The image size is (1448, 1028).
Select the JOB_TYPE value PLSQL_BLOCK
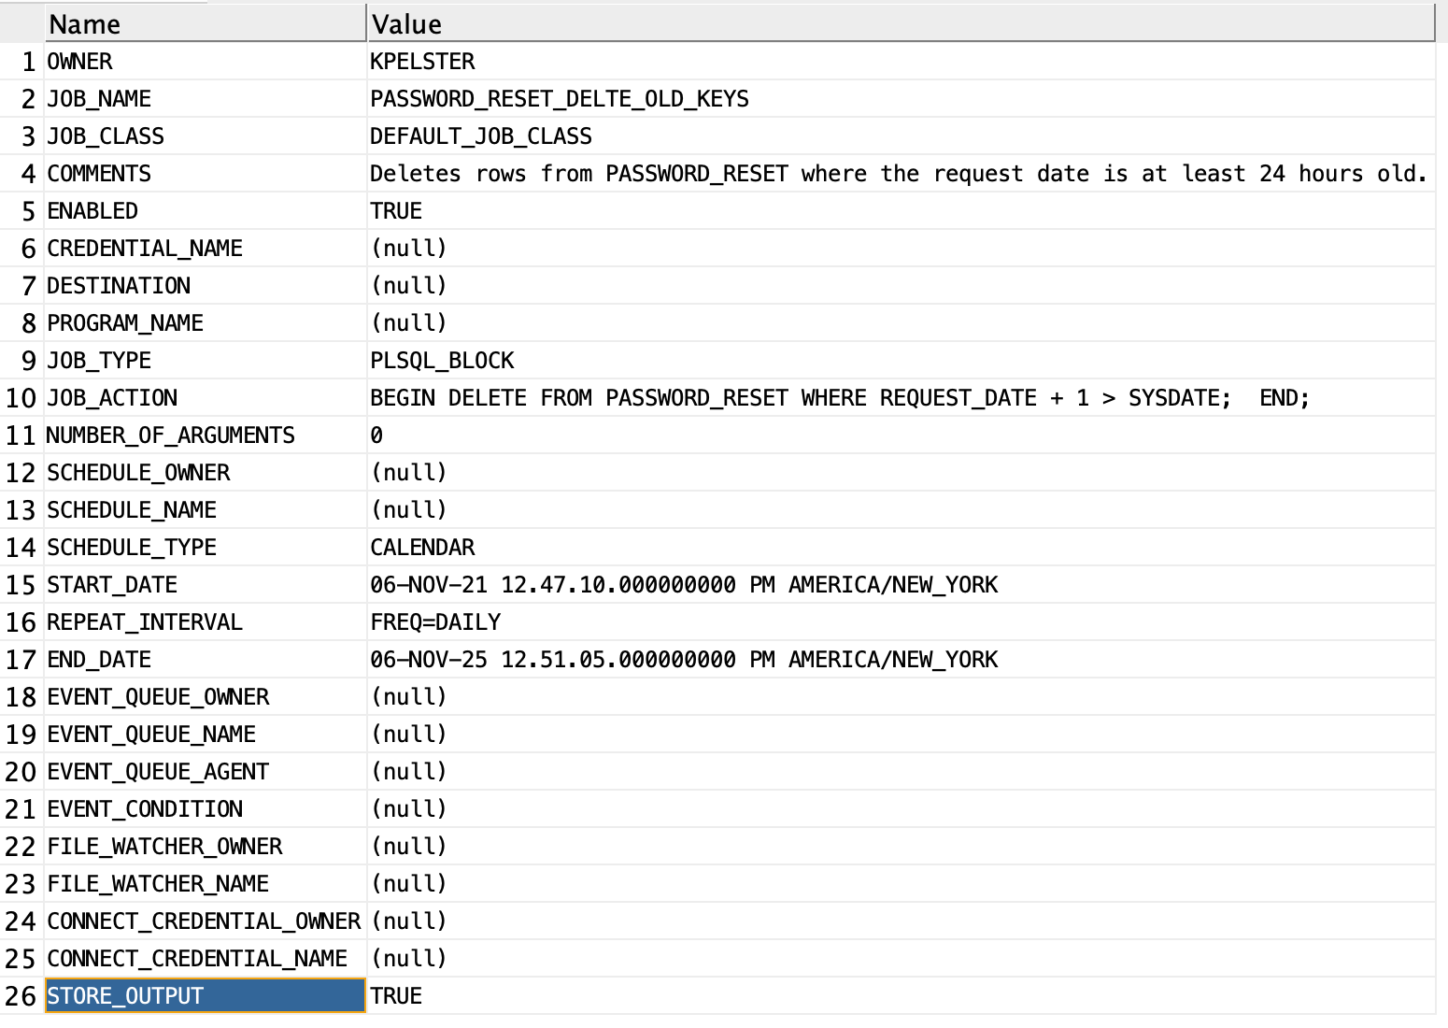tap(441, 360)
